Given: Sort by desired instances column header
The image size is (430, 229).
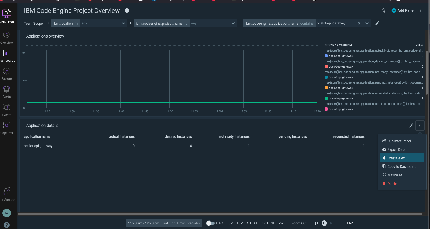Looking at the screenshot, I should point(178,136).
